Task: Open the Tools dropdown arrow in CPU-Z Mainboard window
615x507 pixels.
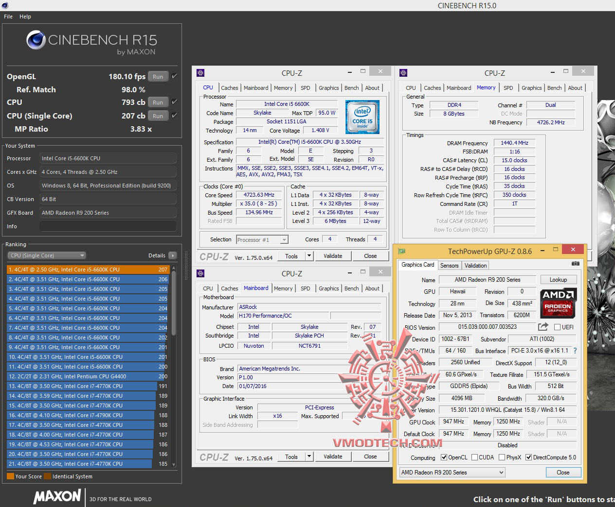Action: point(308,456)
